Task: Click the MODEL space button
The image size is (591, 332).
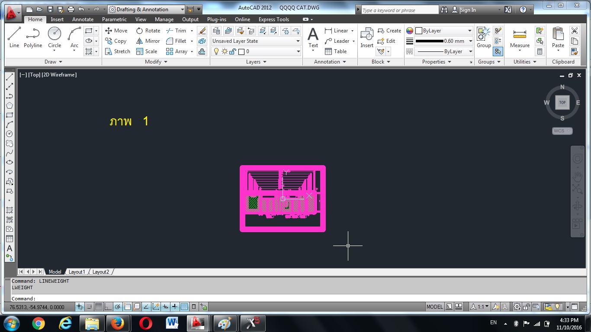Action: click(x=434, y=307)
